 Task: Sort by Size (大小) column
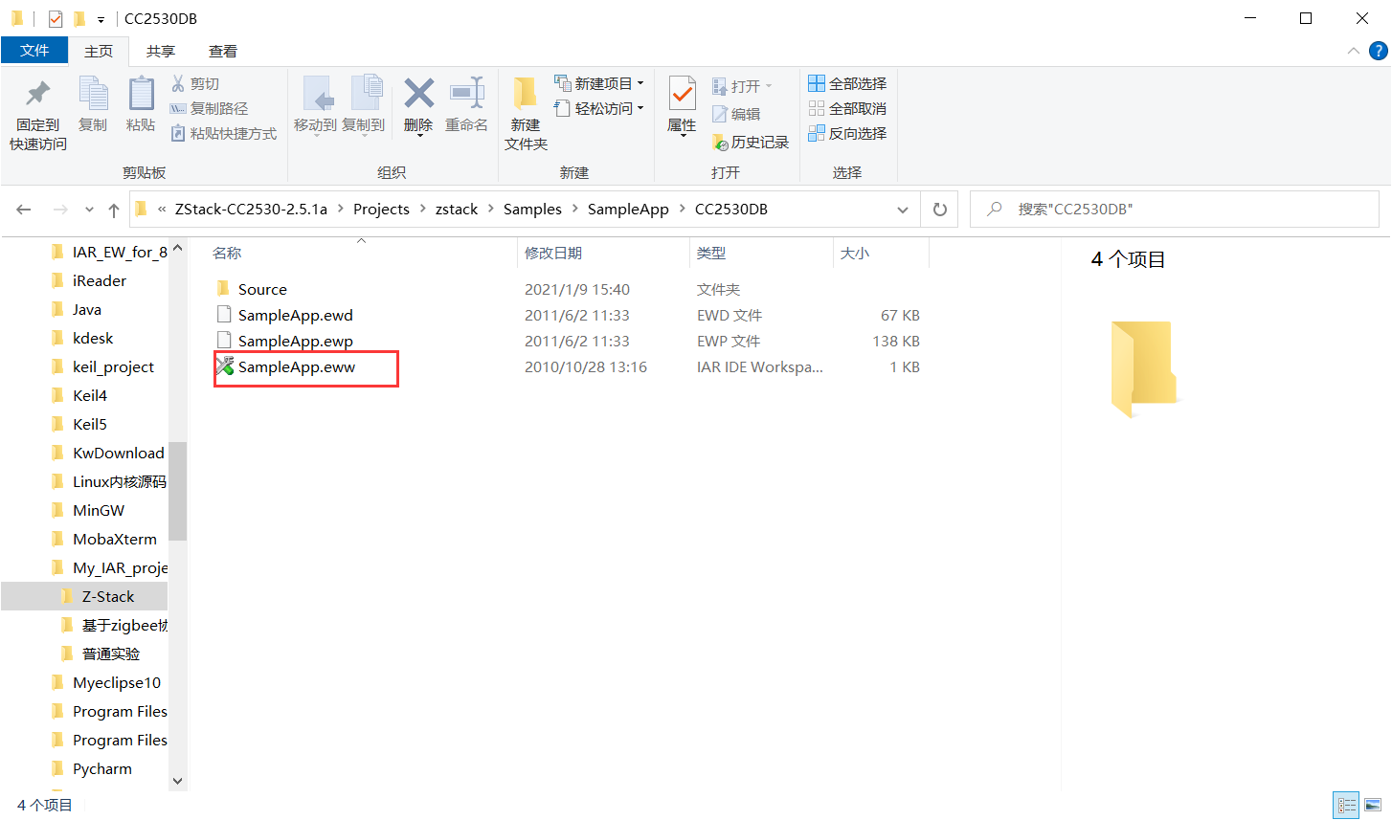click(x=855, y=253)
